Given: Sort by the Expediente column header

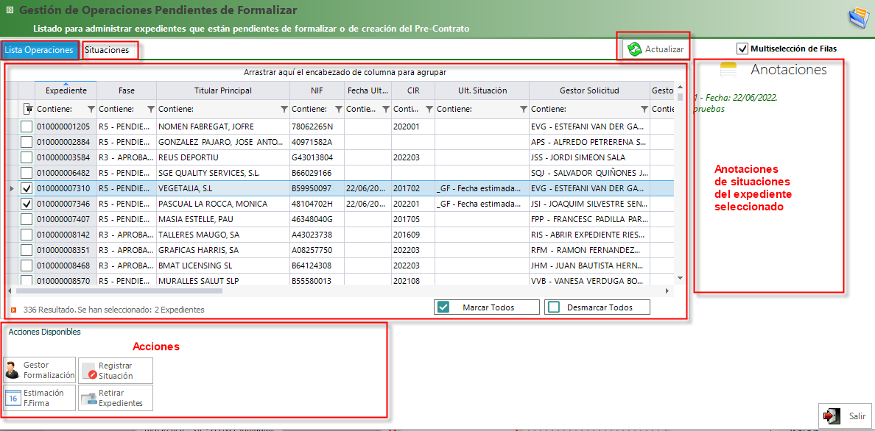Looking at the screenshot, I should pyautogui.click(x=66, y=90).
